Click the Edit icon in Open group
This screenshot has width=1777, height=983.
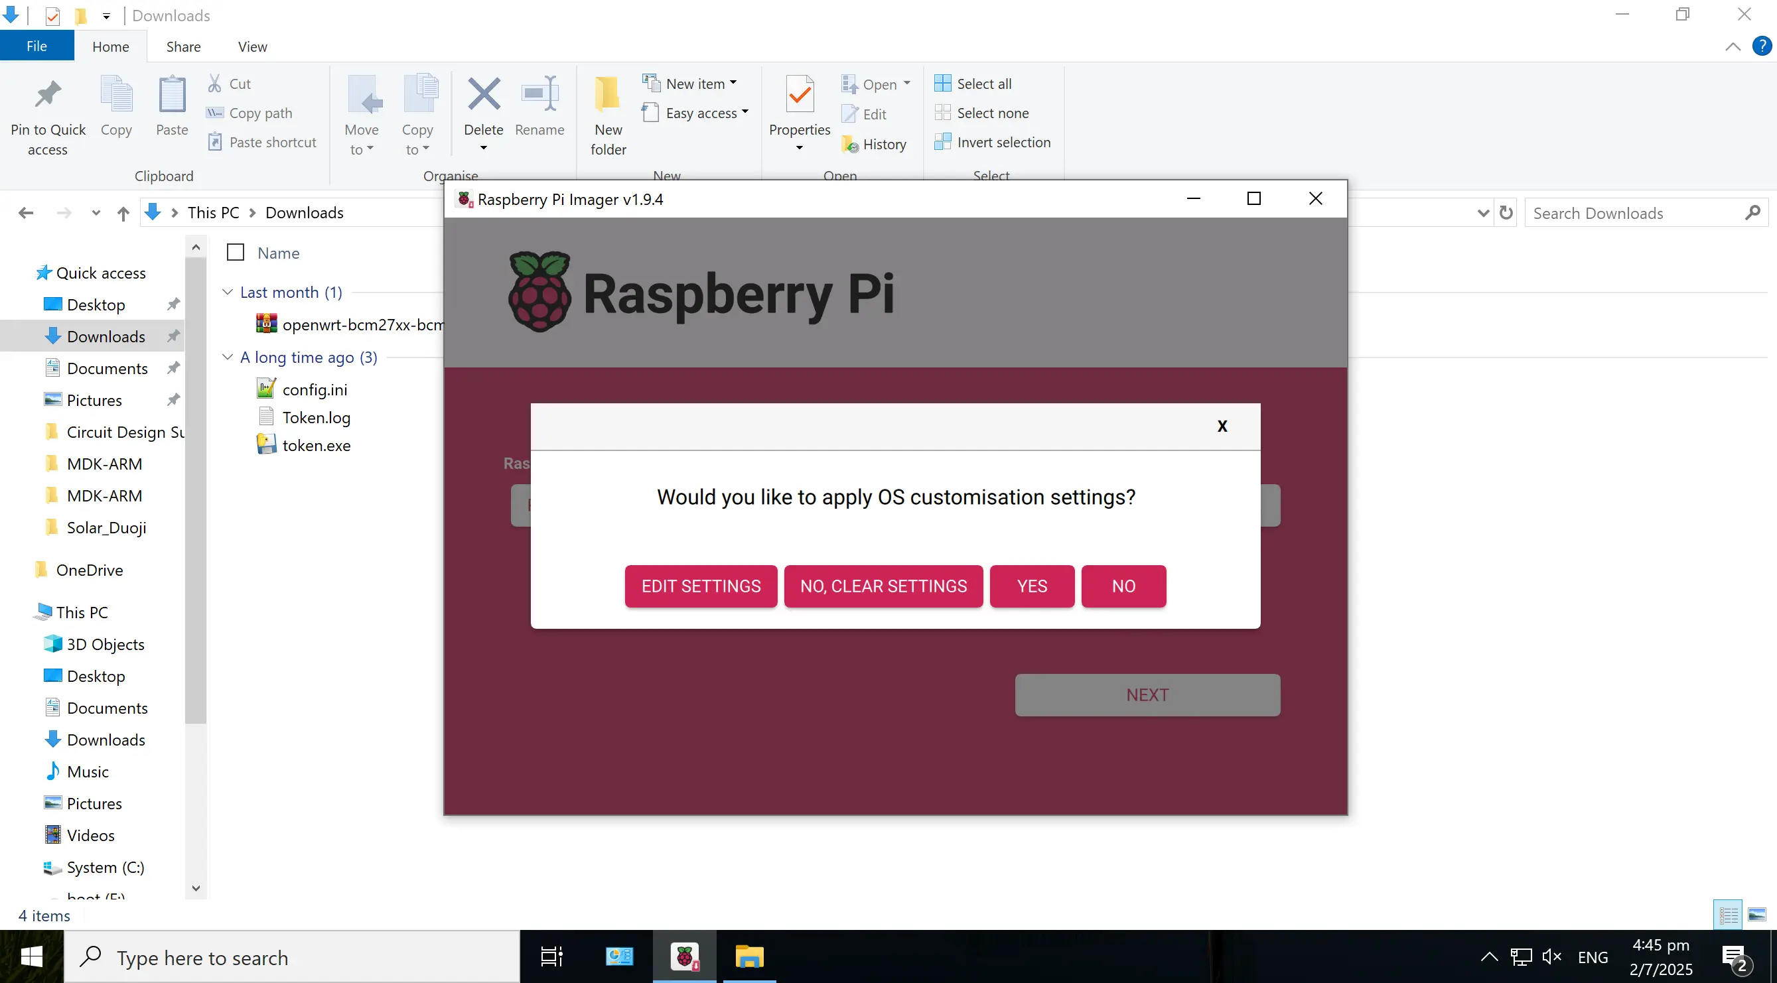pos(850,113)
